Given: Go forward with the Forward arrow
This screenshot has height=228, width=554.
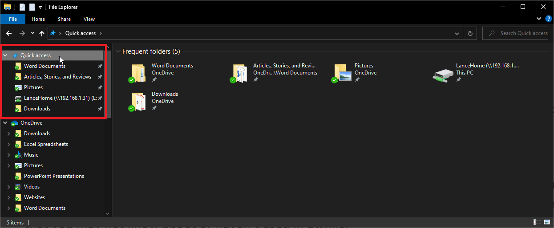Looking at the screenshot, I should coord(22,33).
